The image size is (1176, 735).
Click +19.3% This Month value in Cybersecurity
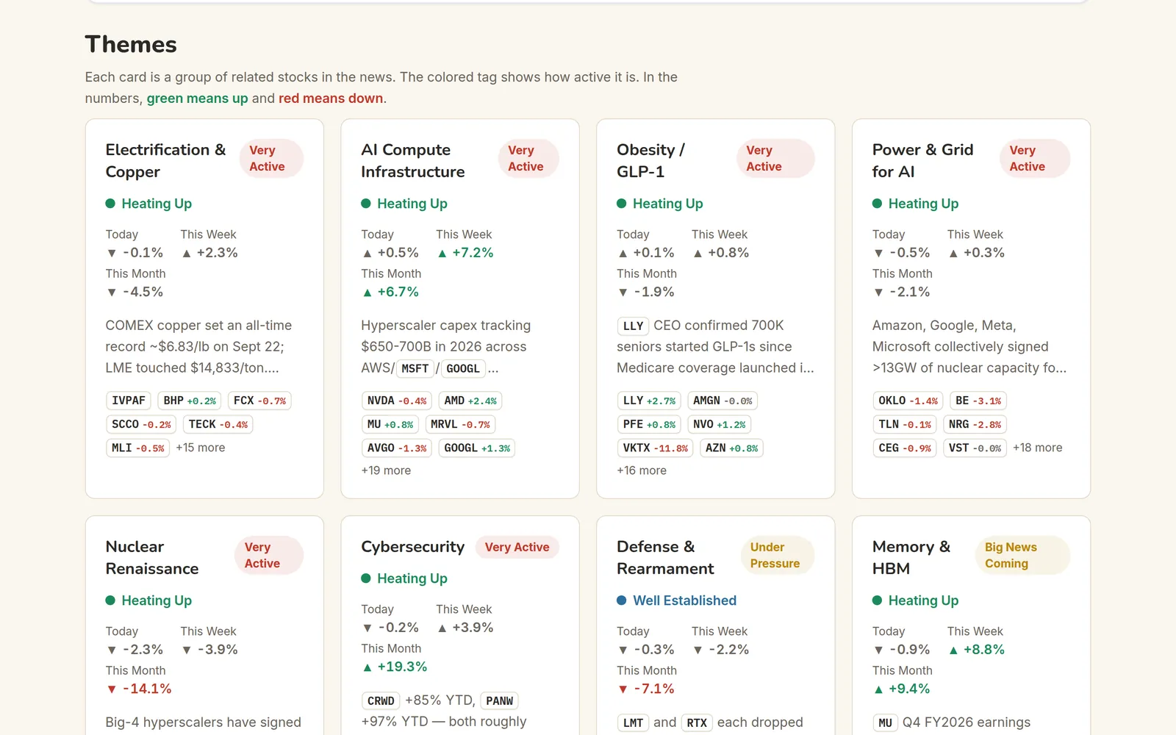(395, 667)
